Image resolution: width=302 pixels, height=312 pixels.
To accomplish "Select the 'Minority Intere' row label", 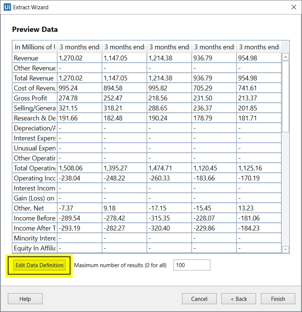I will pyautogui.click(x=35, y=238).
